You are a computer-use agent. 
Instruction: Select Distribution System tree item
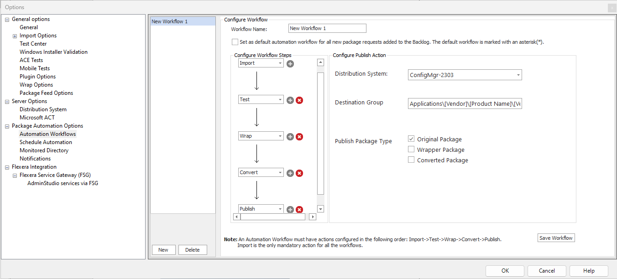click(43, 109)
